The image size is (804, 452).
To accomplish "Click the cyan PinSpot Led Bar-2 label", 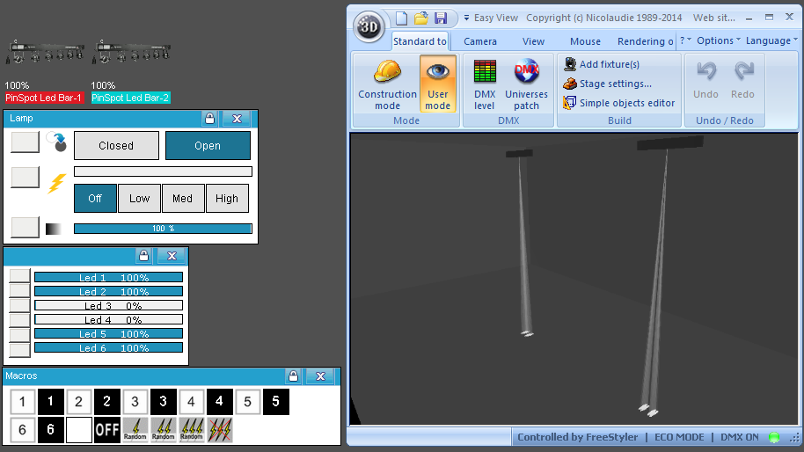I will pyautogui.click(x=130, y=98).
